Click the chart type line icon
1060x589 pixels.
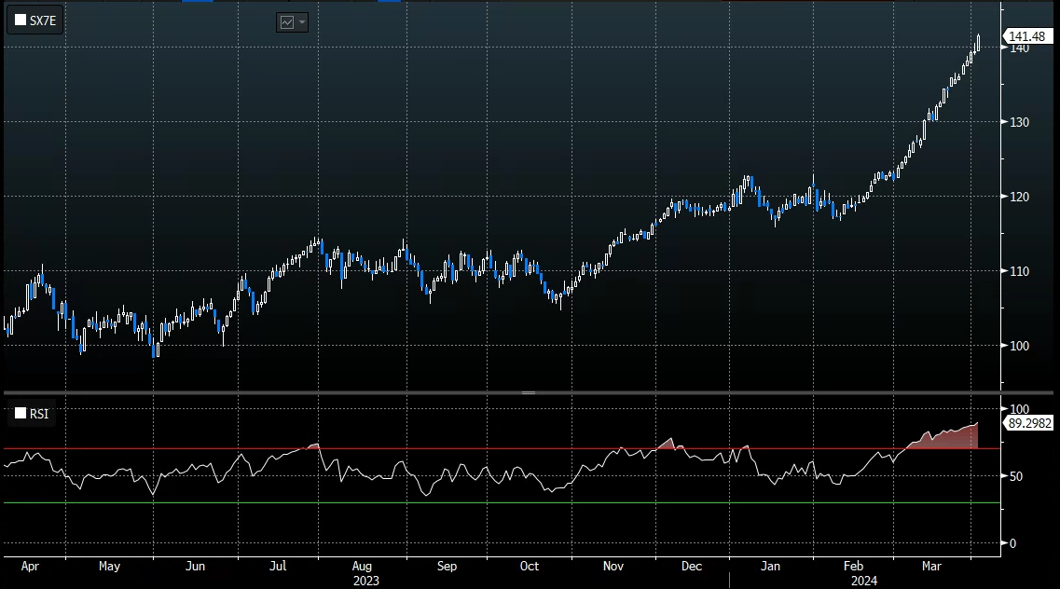[287, 22]
